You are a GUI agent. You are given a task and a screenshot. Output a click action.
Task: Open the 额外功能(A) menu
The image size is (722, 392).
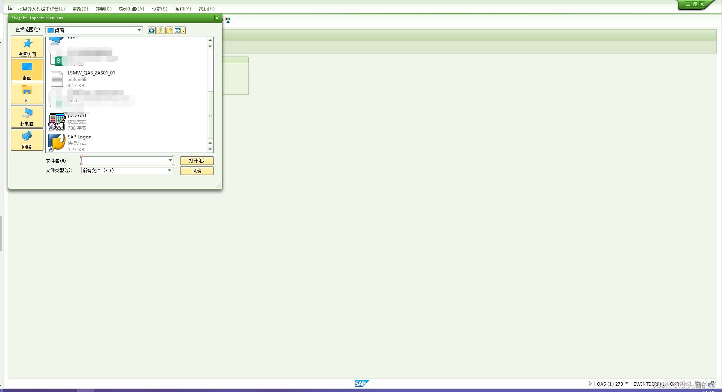click(131, 9)
